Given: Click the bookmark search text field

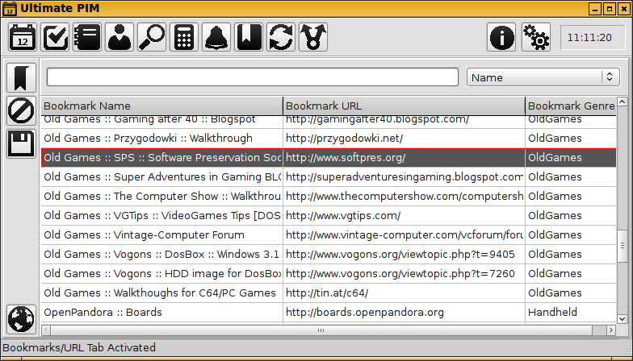Looking at the screenshot, I should [252, 77].
